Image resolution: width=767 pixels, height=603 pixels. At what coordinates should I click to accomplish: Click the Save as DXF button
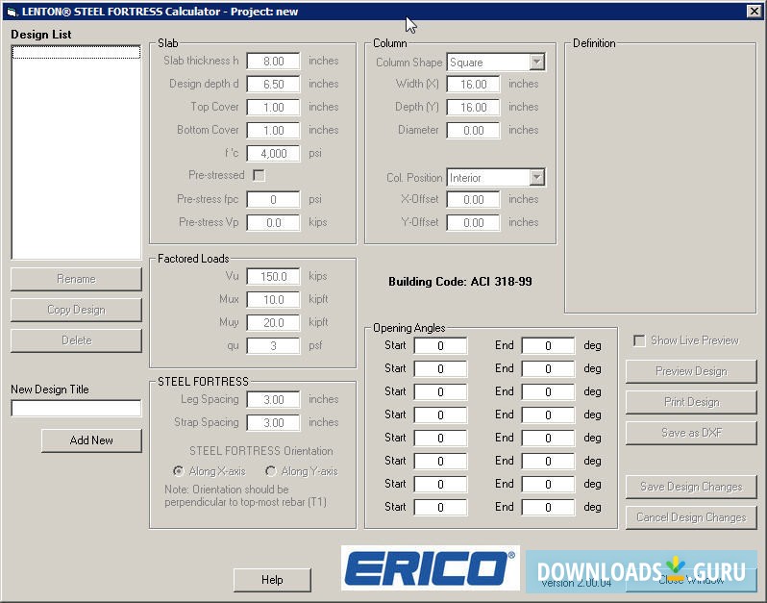[x=691, y=433]
